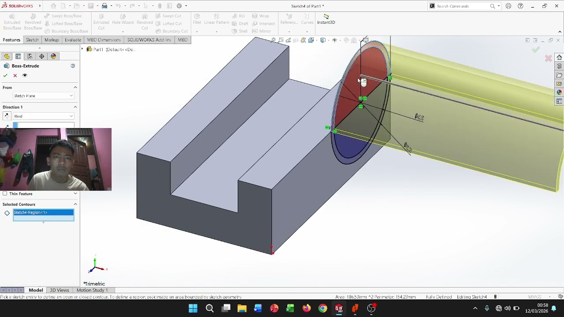Open the Motion Study 1 tab
The image size is (564, 317).
click(x=92, y=290)
